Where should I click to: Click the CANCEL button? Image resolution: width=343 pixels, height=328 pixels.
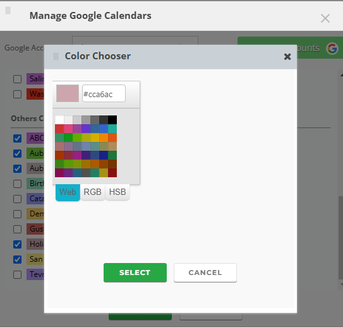point(205,272)
